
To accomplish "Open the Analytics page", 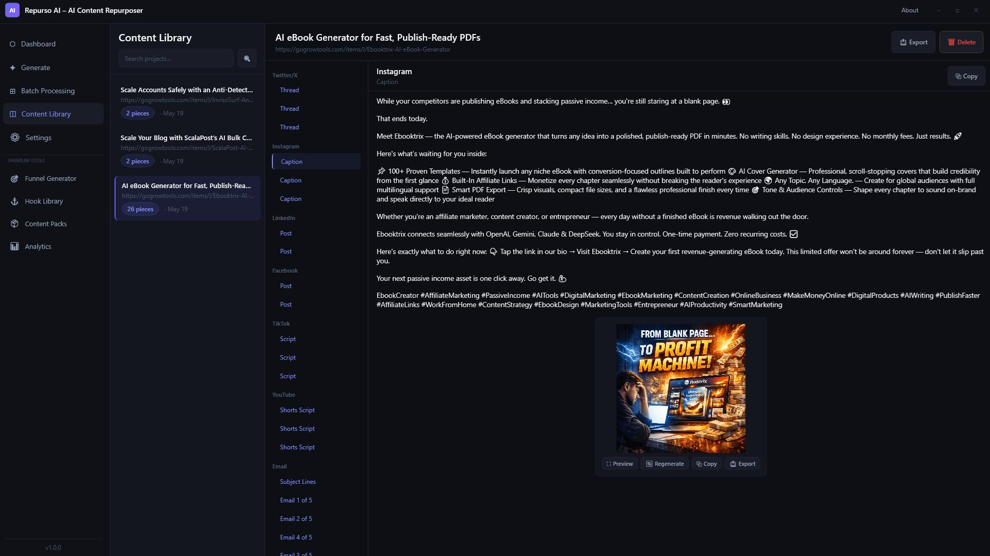I will click(53, 247).
